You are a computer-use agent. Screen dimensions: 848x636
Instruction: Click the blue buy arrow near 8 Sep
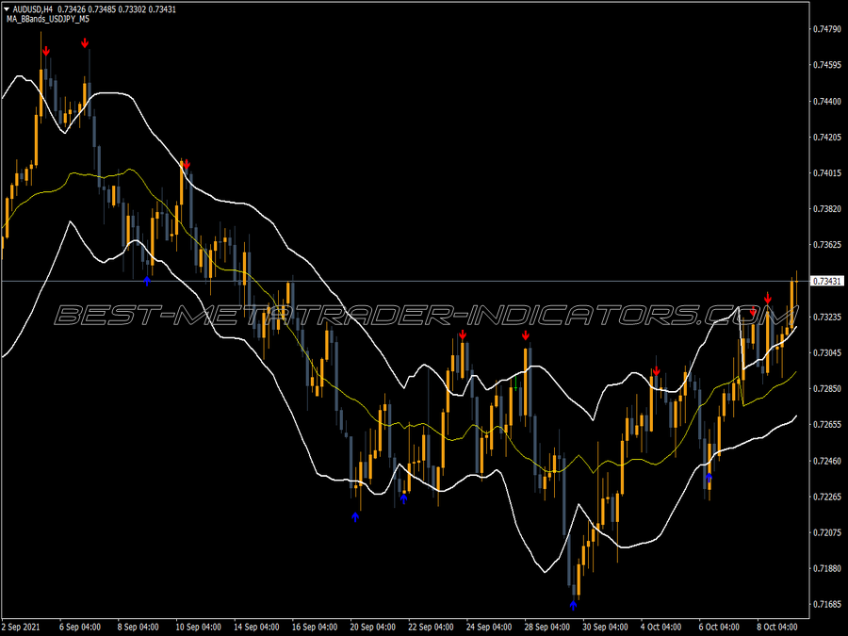pyautogui.click(x=147, y=281)
